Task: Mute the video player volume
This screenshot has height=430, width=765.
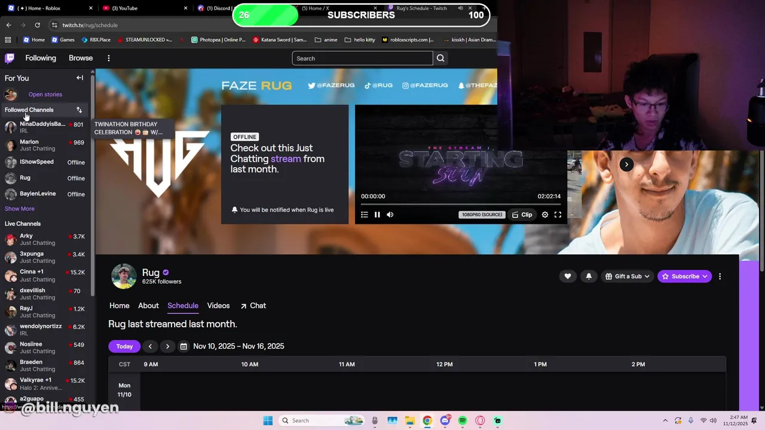Action: pos(390,214)
